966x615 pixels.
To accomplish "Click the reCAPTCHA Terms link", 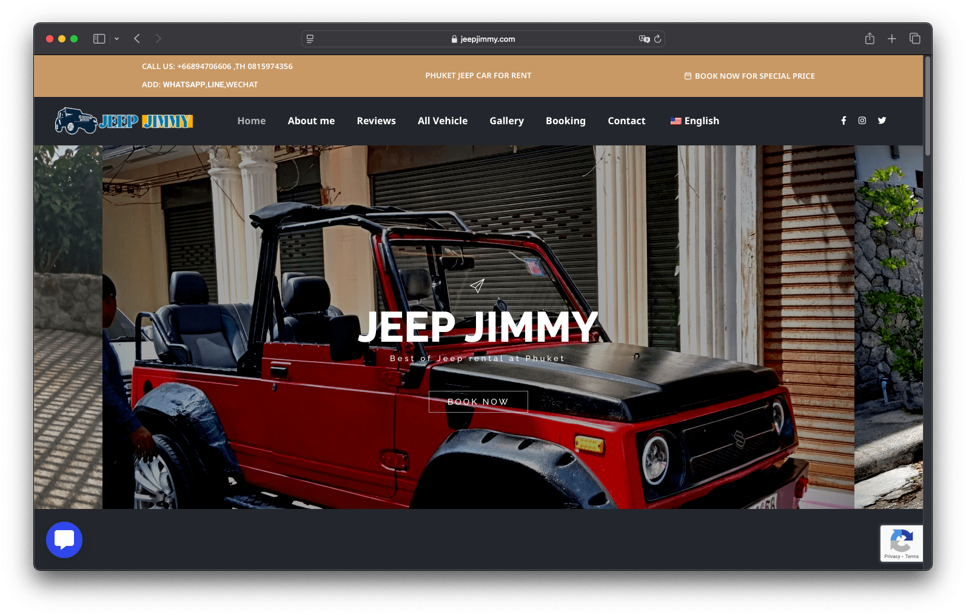I will (912, 556).
